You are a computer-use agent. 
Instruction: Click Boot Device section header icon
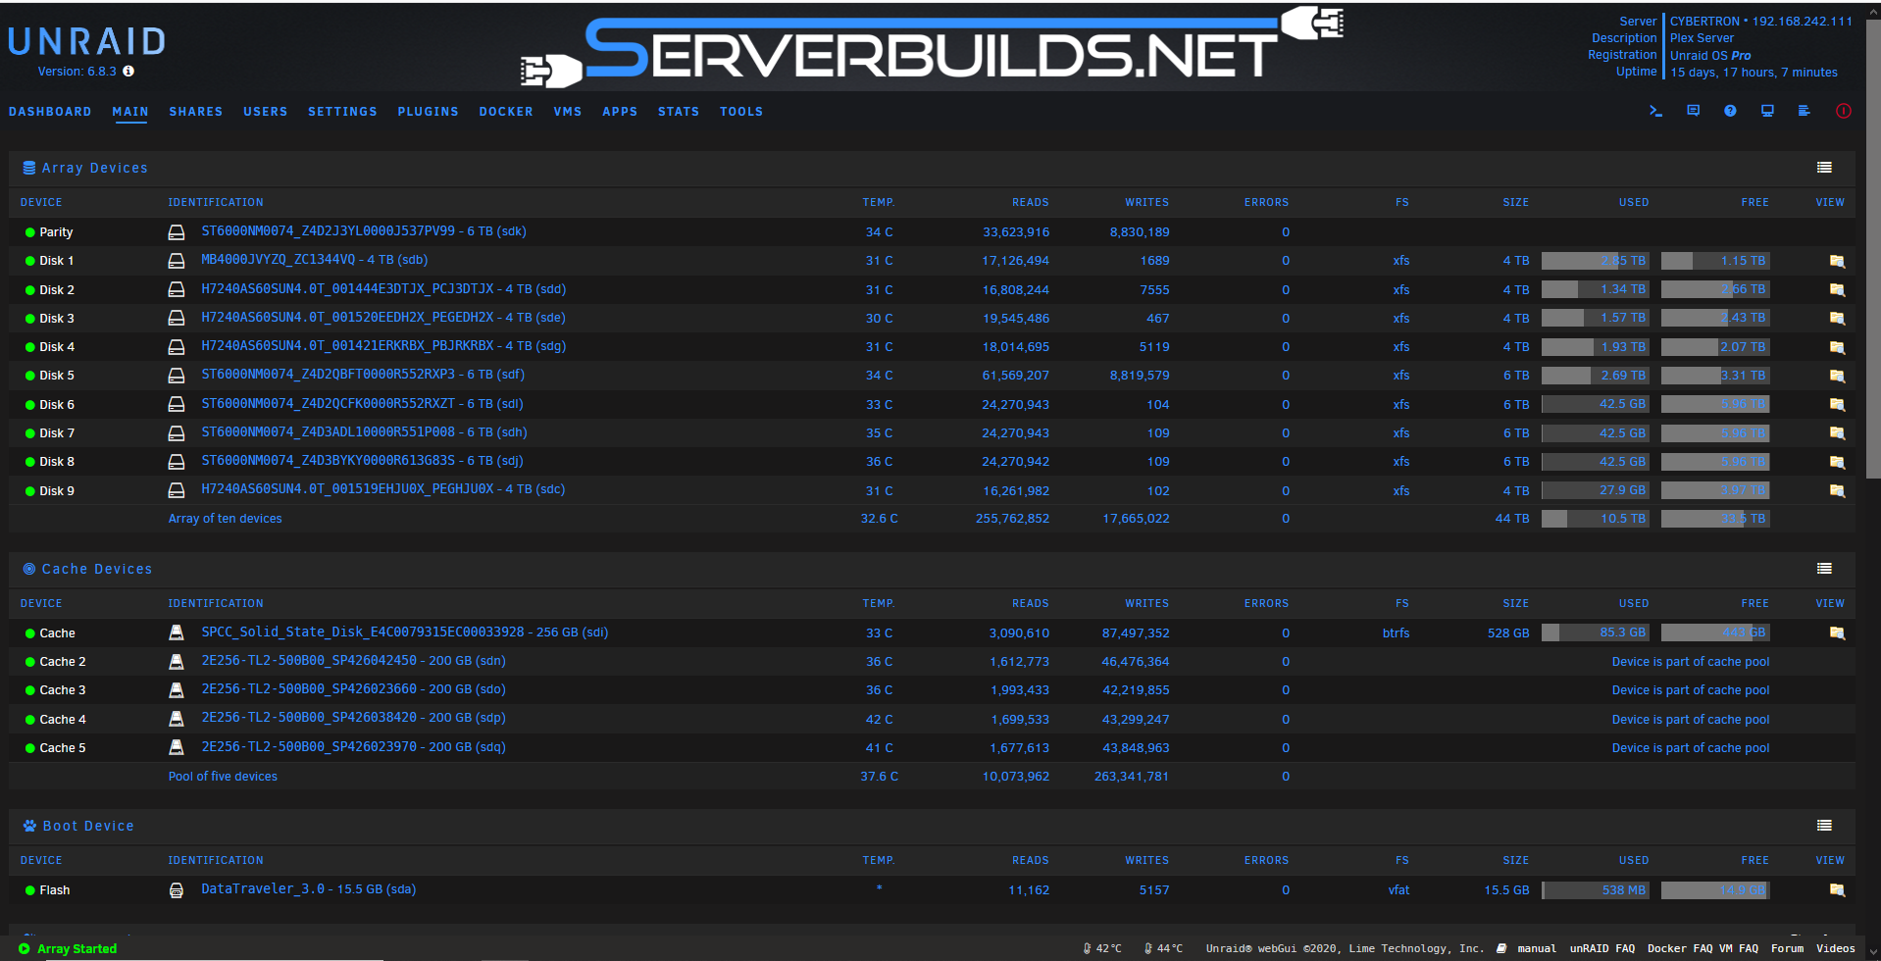[x=29, y=826]
